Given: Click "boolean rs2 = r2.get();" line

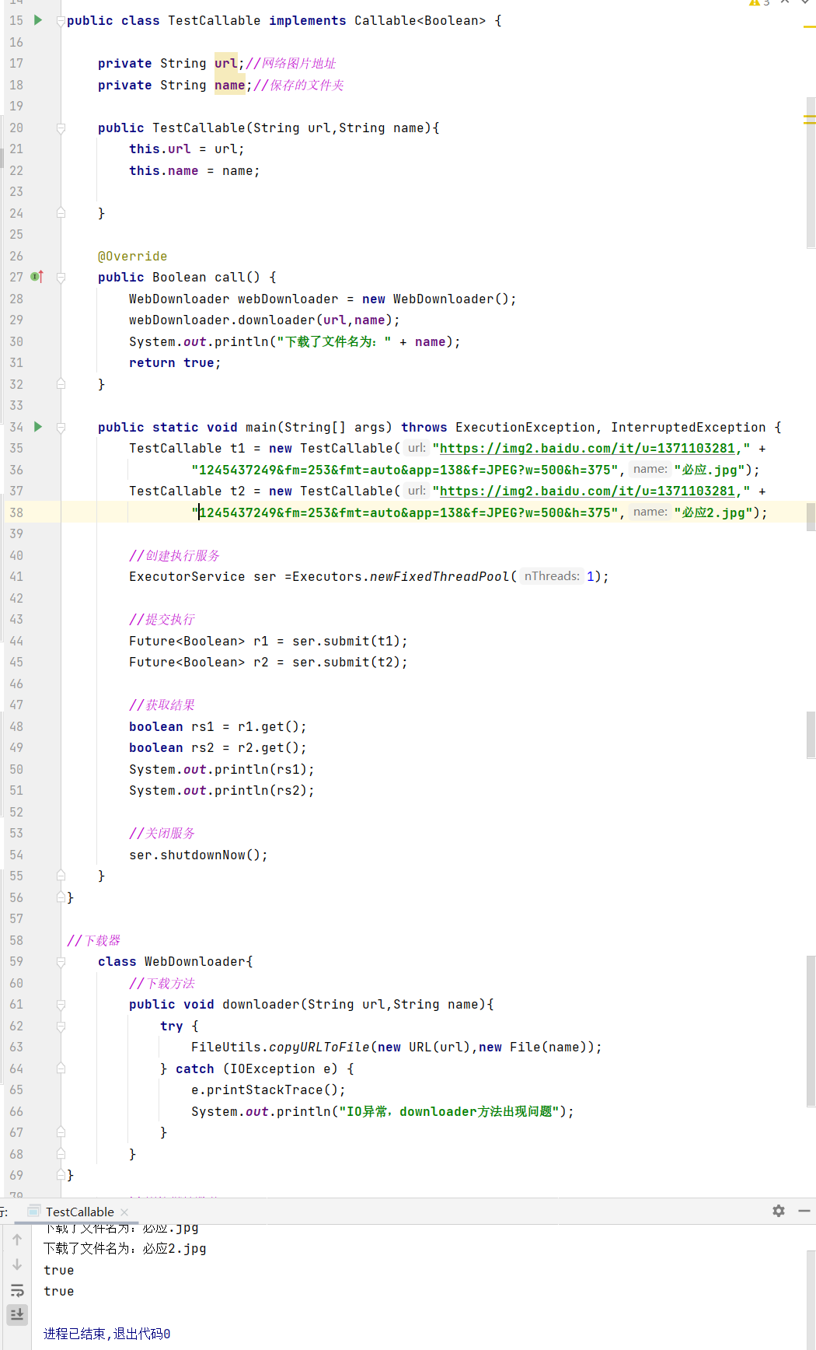Looking at the screenshot, I should (x=218, y=747).
